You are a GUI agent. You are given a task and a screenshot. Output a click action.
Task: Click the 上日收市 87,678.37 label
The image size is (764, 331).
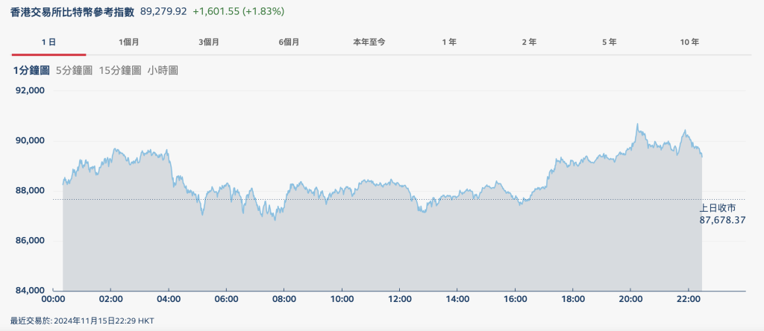click(722, 214)
